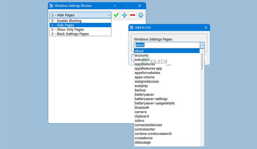257x149 pixels.
Task: Choose 'crossdevice' entry
Action: click(x=167, y=138)
